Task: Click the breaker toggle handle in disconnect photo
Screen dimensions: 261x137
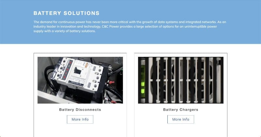Action: (x=78, y=71)
